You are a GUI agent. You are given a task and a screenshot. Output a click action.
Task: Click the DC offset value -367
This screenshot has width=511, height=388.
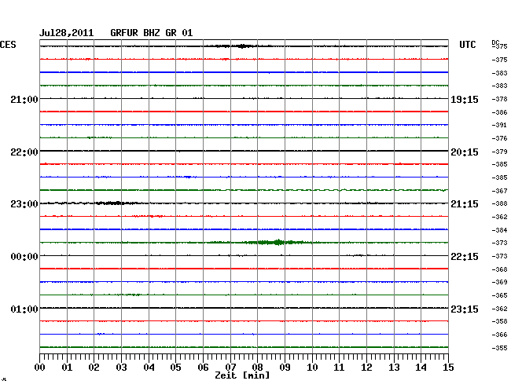tap(499, 191)
